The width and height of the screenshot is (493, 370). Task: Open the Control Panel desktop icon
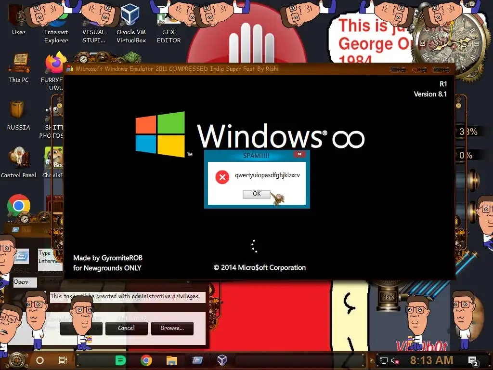[x=19, y=163]
